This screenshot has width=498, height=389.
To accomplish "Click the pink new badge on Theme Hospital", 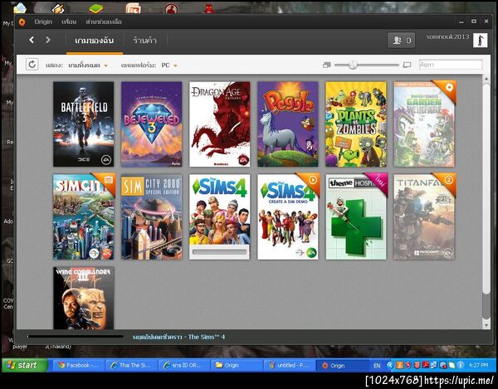I will pyautogui.click(x=379, y=182).
